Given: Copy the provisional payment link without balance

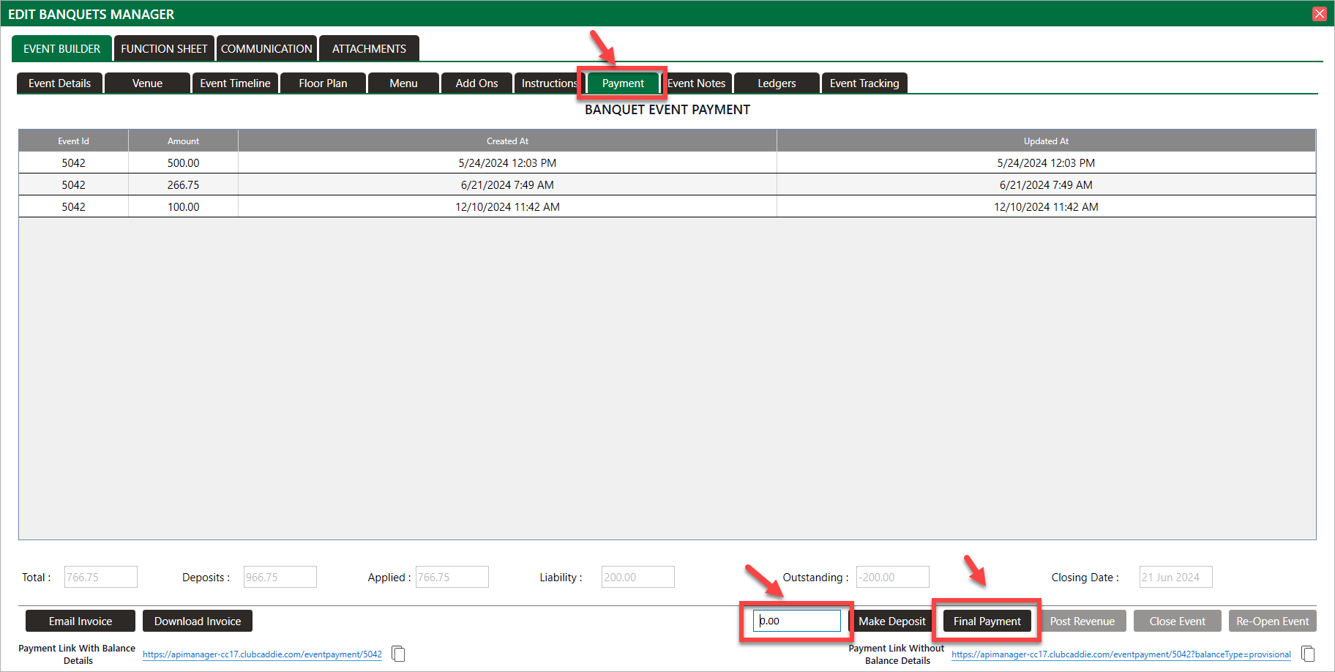Looking at the screenshot, I should click(x=1308, y=654).
